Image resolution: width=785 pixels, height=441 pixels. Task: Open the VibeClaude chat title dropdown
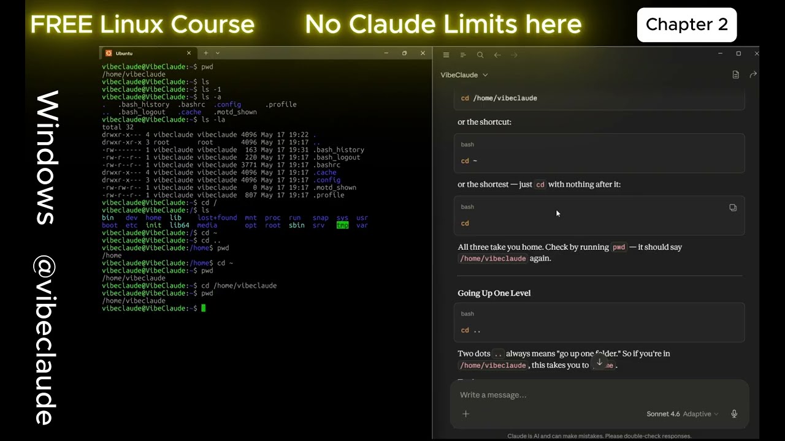(x=464, y=75)
